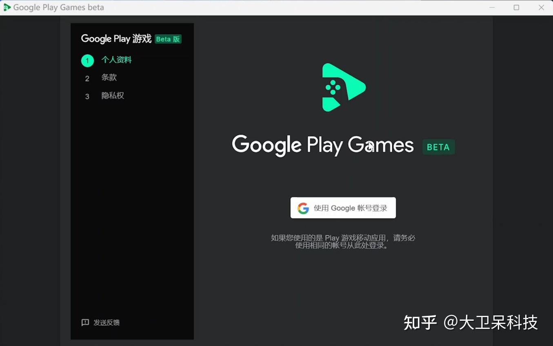Click the large Google Play Games heading
The image size is (553, 346).
click(x=323, y=145)
